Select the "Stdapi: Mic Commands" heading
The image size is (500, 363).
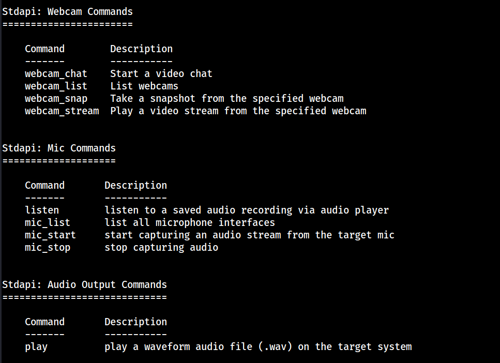pos(59,148)
